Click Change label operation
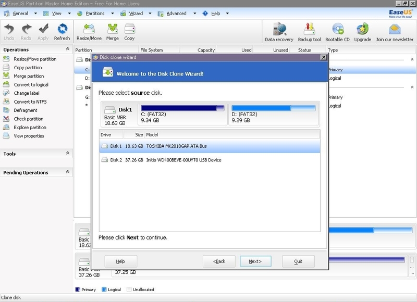417x302 pixels. point(21,93)
